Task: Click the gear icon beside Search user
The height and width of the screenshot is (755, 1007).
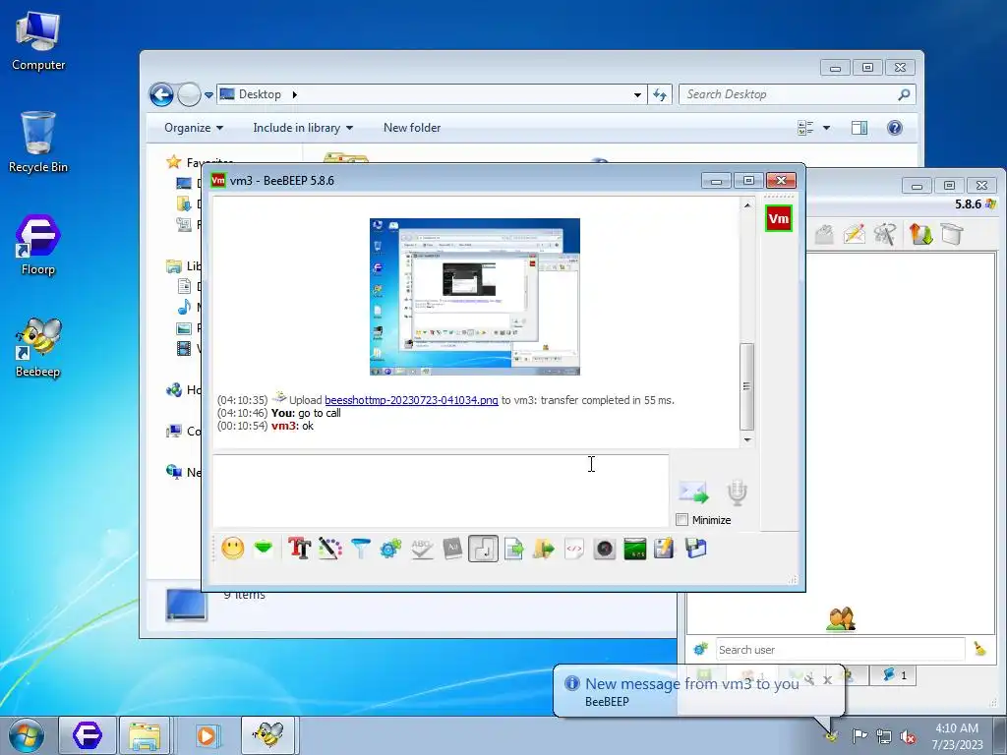Action: (700, 649)
